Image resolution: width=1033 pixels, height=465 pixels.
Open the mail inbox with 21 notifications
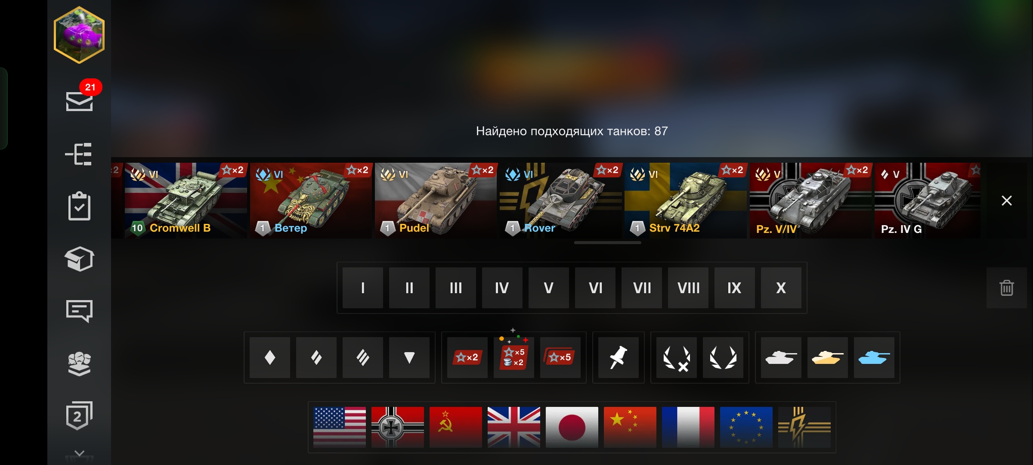(80, 97)
